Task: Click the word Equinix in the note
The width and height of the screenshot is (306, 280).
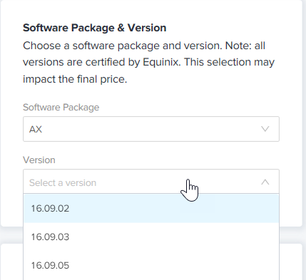Action: (160, 62)
